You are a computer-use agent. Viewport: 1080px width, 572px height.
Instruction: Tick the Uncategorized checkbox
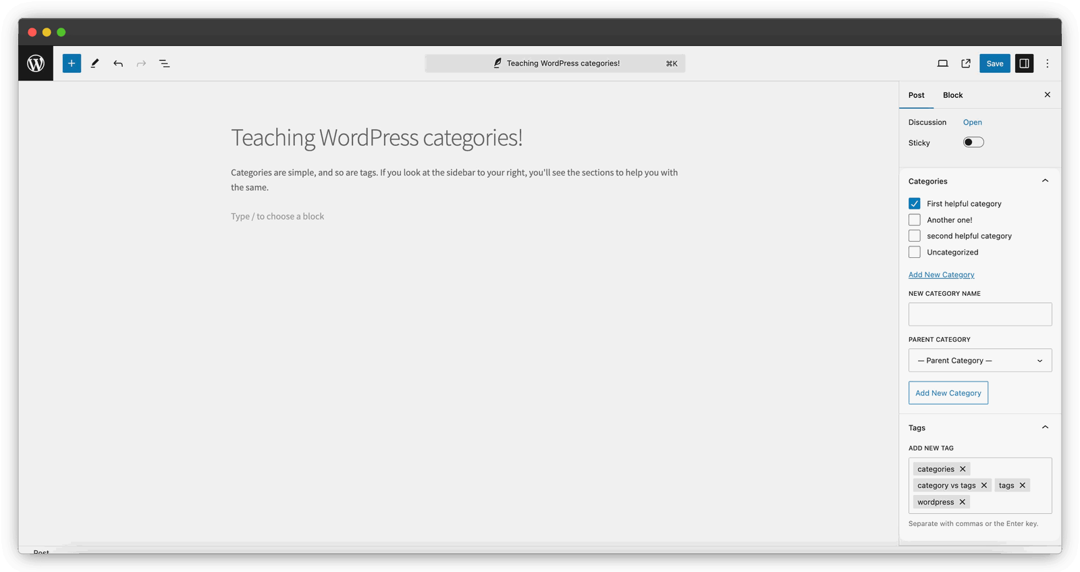click(915, 253)
